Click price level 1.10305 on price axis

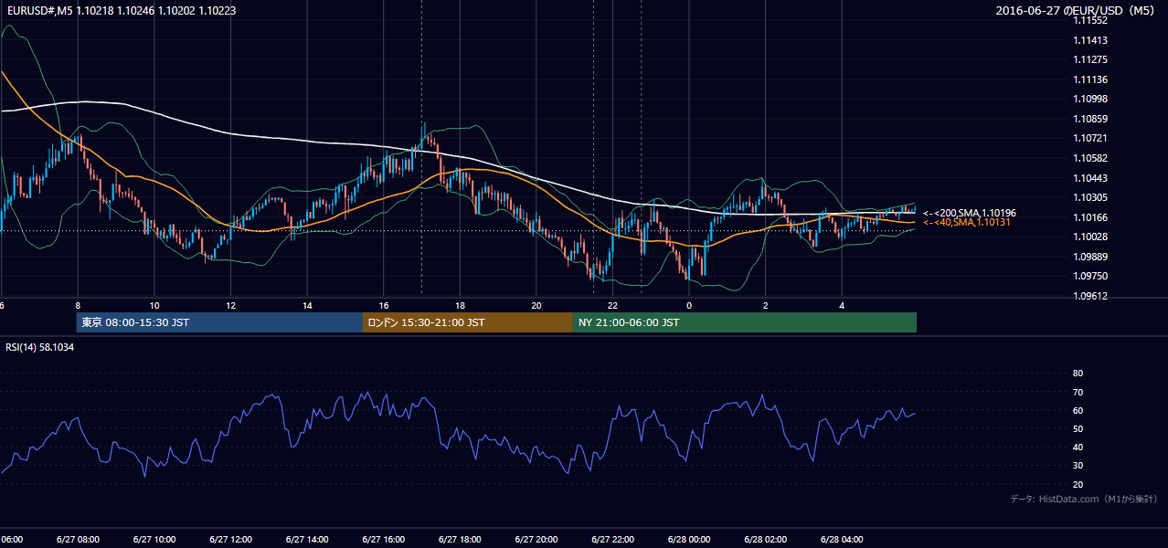coord(1090,197)
